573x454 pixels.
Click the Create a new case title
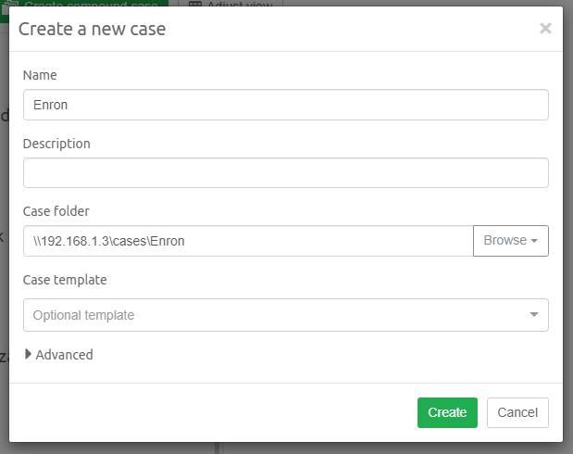[92, 29]
